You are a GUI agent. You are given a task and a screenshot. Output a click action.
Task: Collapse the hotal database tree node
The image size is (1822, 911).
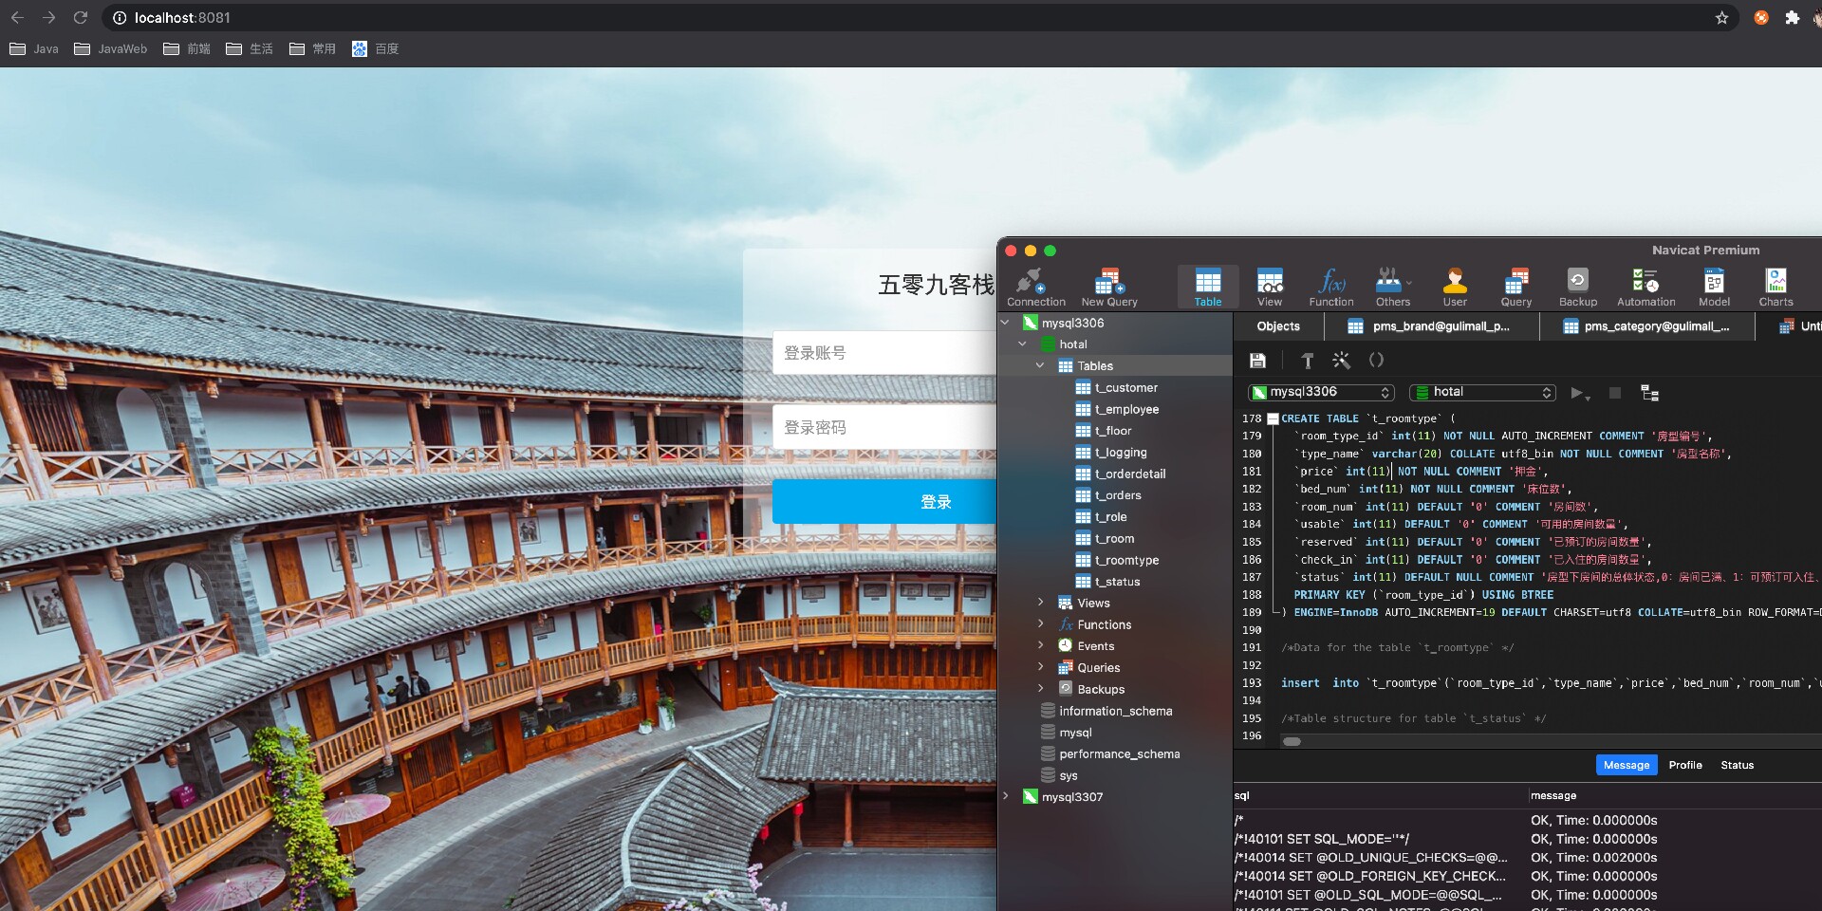[x=1022, y=344]
